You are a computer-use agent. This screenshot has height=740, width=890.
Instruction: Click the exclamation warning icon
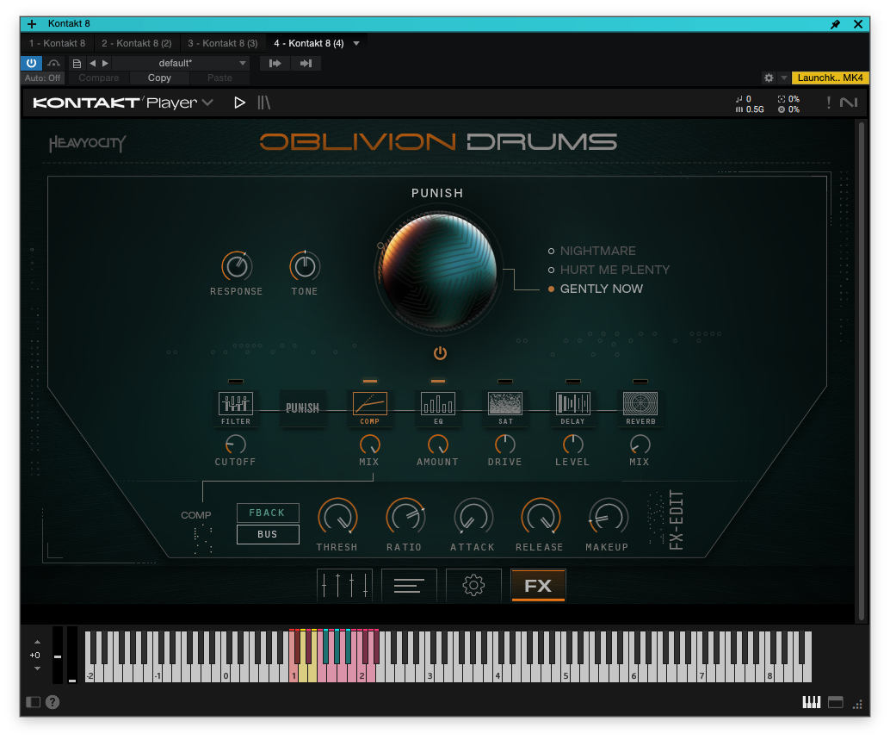pos(829,103)
